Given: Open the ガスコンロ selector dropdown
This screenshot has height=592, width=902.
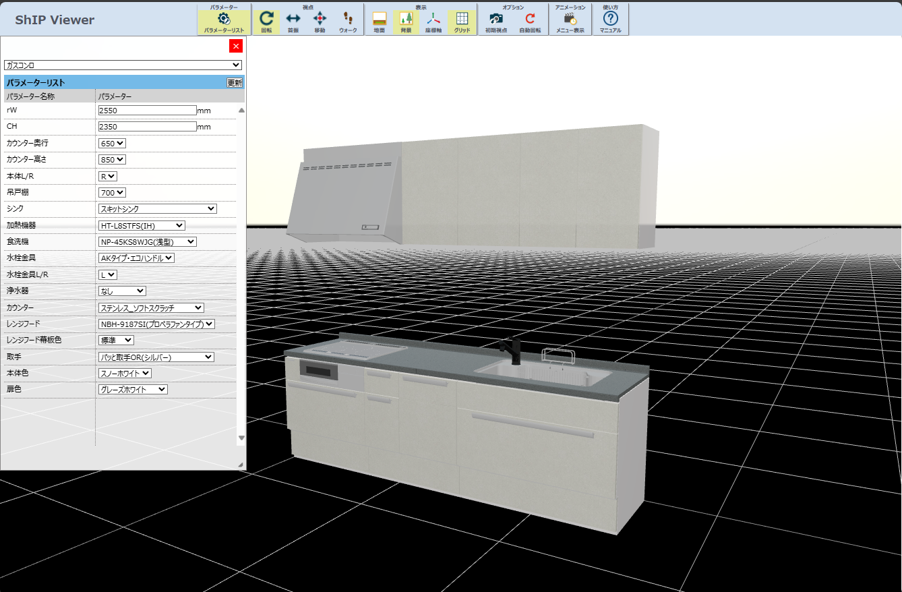Looking at the screenshot, I should tap(123, 65).
